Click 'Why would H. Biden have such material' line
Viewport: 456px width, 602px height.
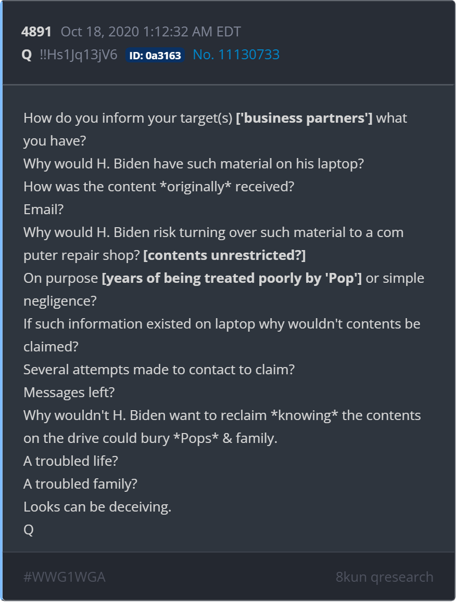(194, 164)
